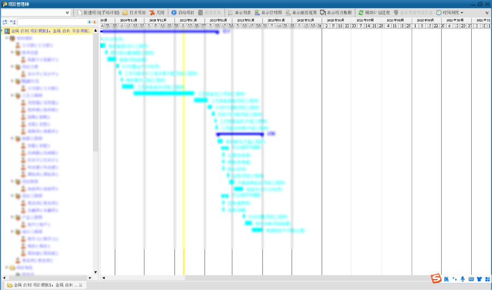Click the tree panel's scroll-down arrow
The height and width of the screenshot is (290, 492).
tap(95, 272)
